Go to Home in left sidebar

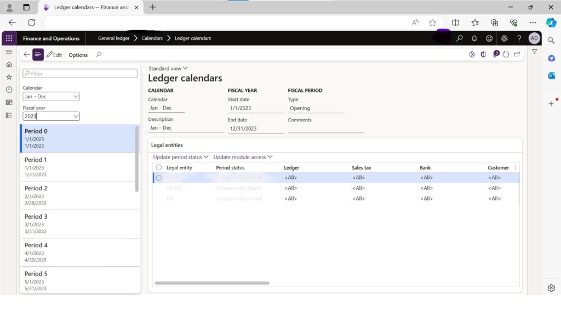(x=9, y=65)
